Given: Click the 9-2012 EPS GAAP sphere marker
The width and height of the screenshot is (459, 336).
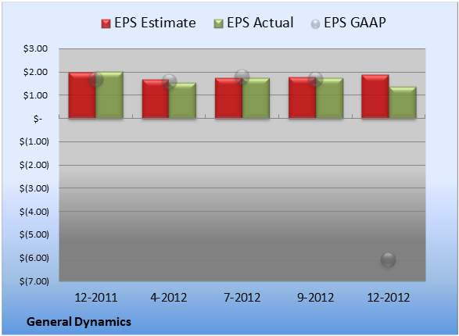Looking at the screenshot, I should tap(315, 80).
